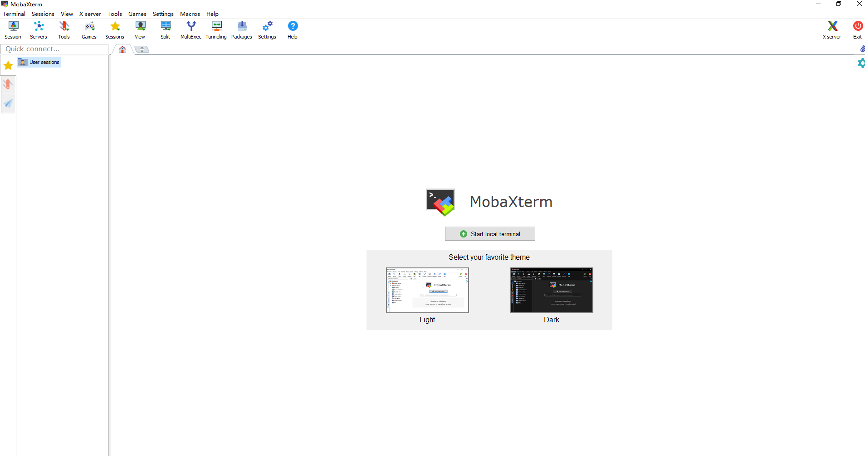
Task: Open the teal gear icon at right edge
Action: tap(861, 63)
